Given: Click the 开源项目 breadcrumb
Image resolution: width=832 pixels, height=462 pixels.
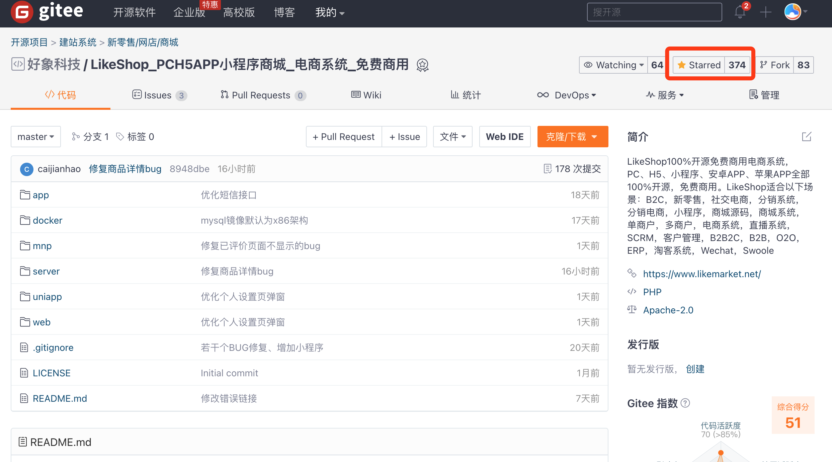Looking at the screenshot, I should [x=29, y=43].
